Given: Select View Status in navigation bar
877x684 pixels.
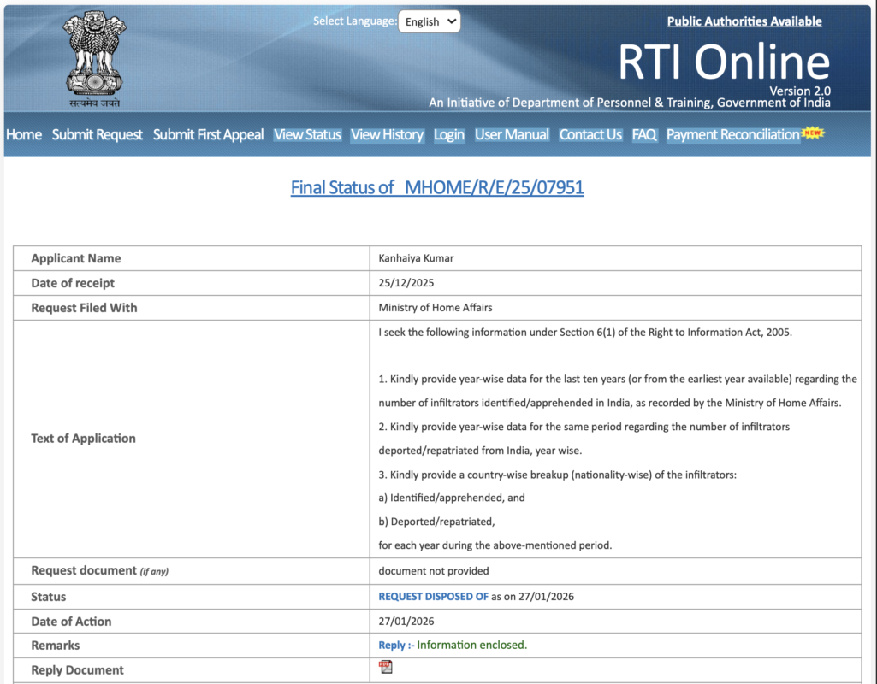Looking at the screenshot, I should coord(307,134).
